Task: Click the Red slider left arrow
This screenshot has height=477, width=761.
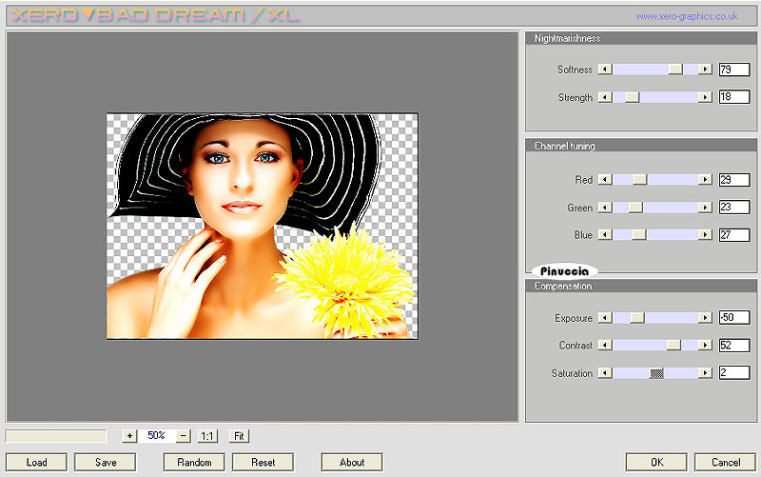Action: point(604,179)
